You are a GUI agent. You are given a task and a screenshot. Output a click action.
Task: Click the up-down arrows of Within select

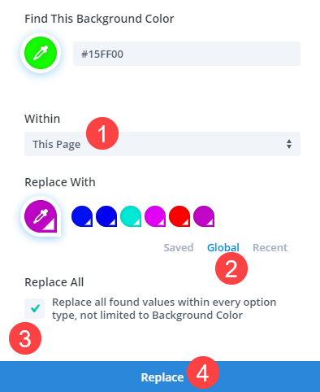tap(289, 144)
